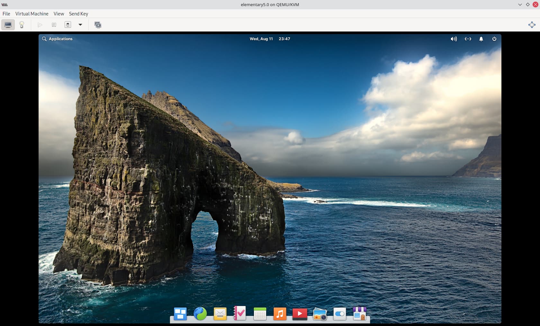Open the Applications launcher menu
Viewport: 540px width, 326px height.
pyautogui.click(x=57, y=39)
